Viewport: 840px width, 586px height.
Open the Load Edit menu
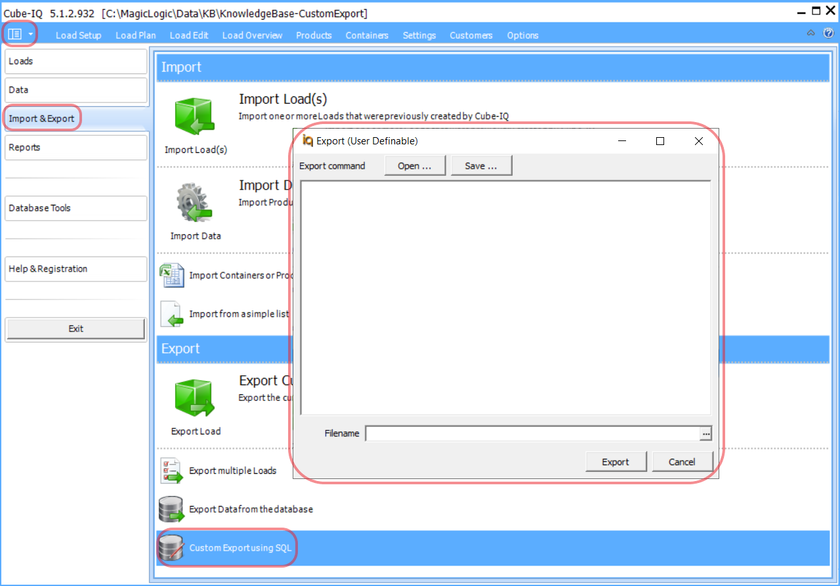[x=189, y=35]
